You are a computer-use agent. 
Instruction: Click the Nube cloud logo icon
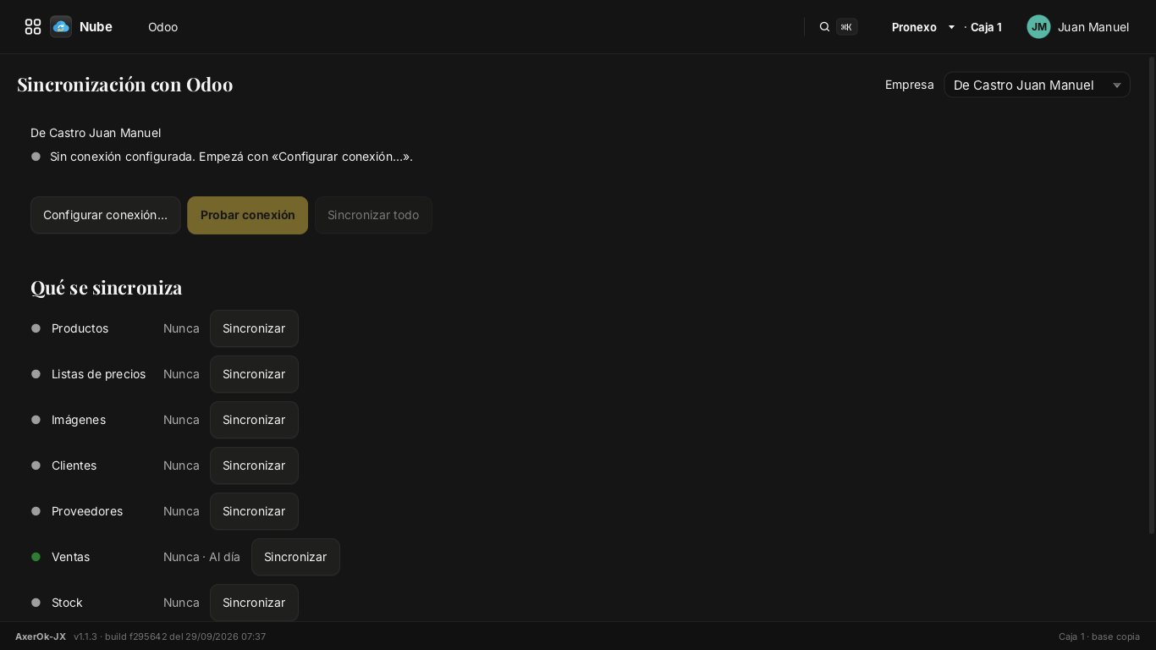(61, 27)
